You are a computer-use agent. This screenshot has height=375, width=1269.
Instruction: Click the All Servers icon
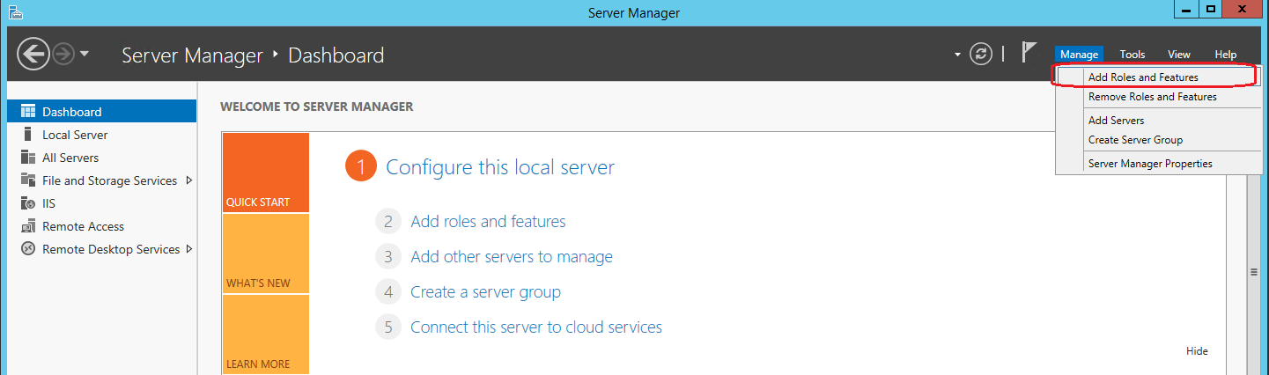27,158
